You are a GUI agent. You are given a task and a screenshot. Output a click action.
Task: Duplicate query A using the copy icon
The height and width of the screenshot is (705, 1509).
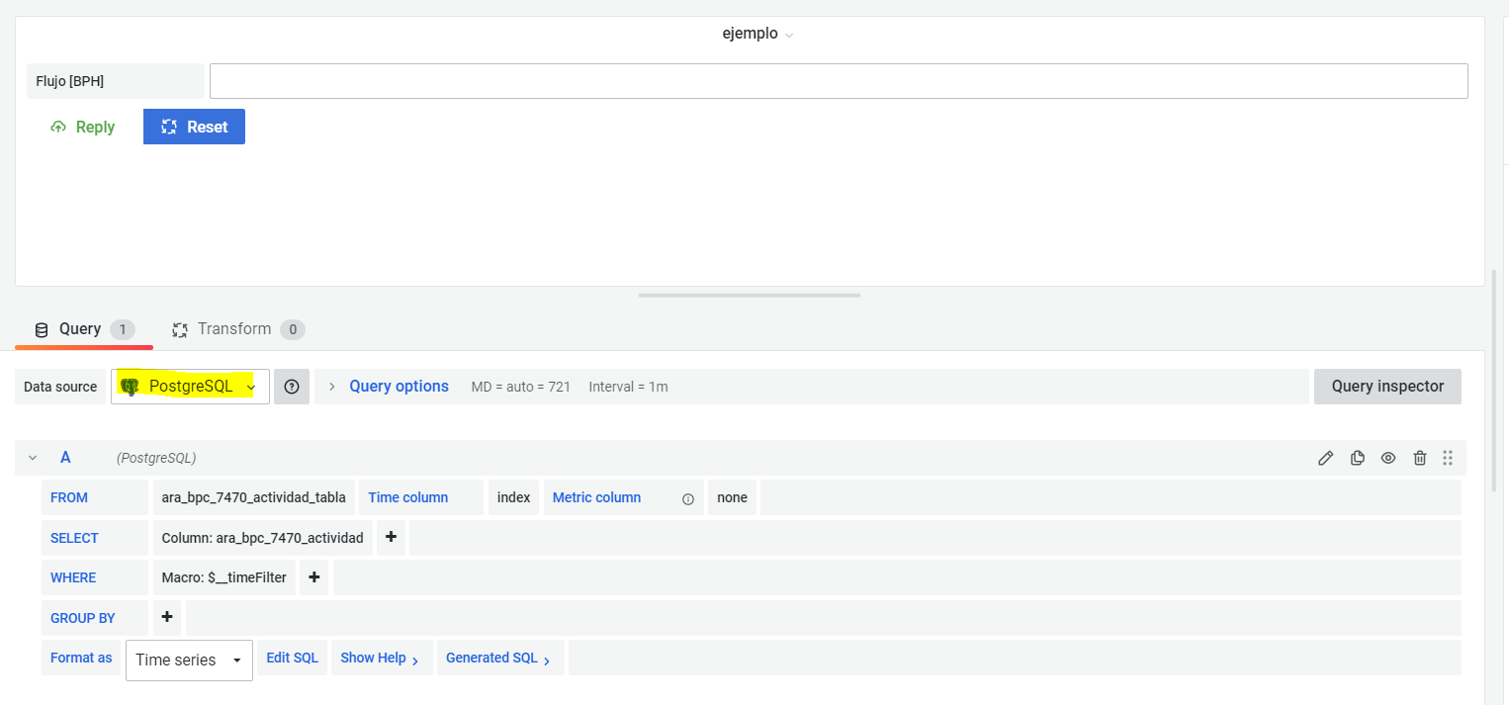(1357, 458)
